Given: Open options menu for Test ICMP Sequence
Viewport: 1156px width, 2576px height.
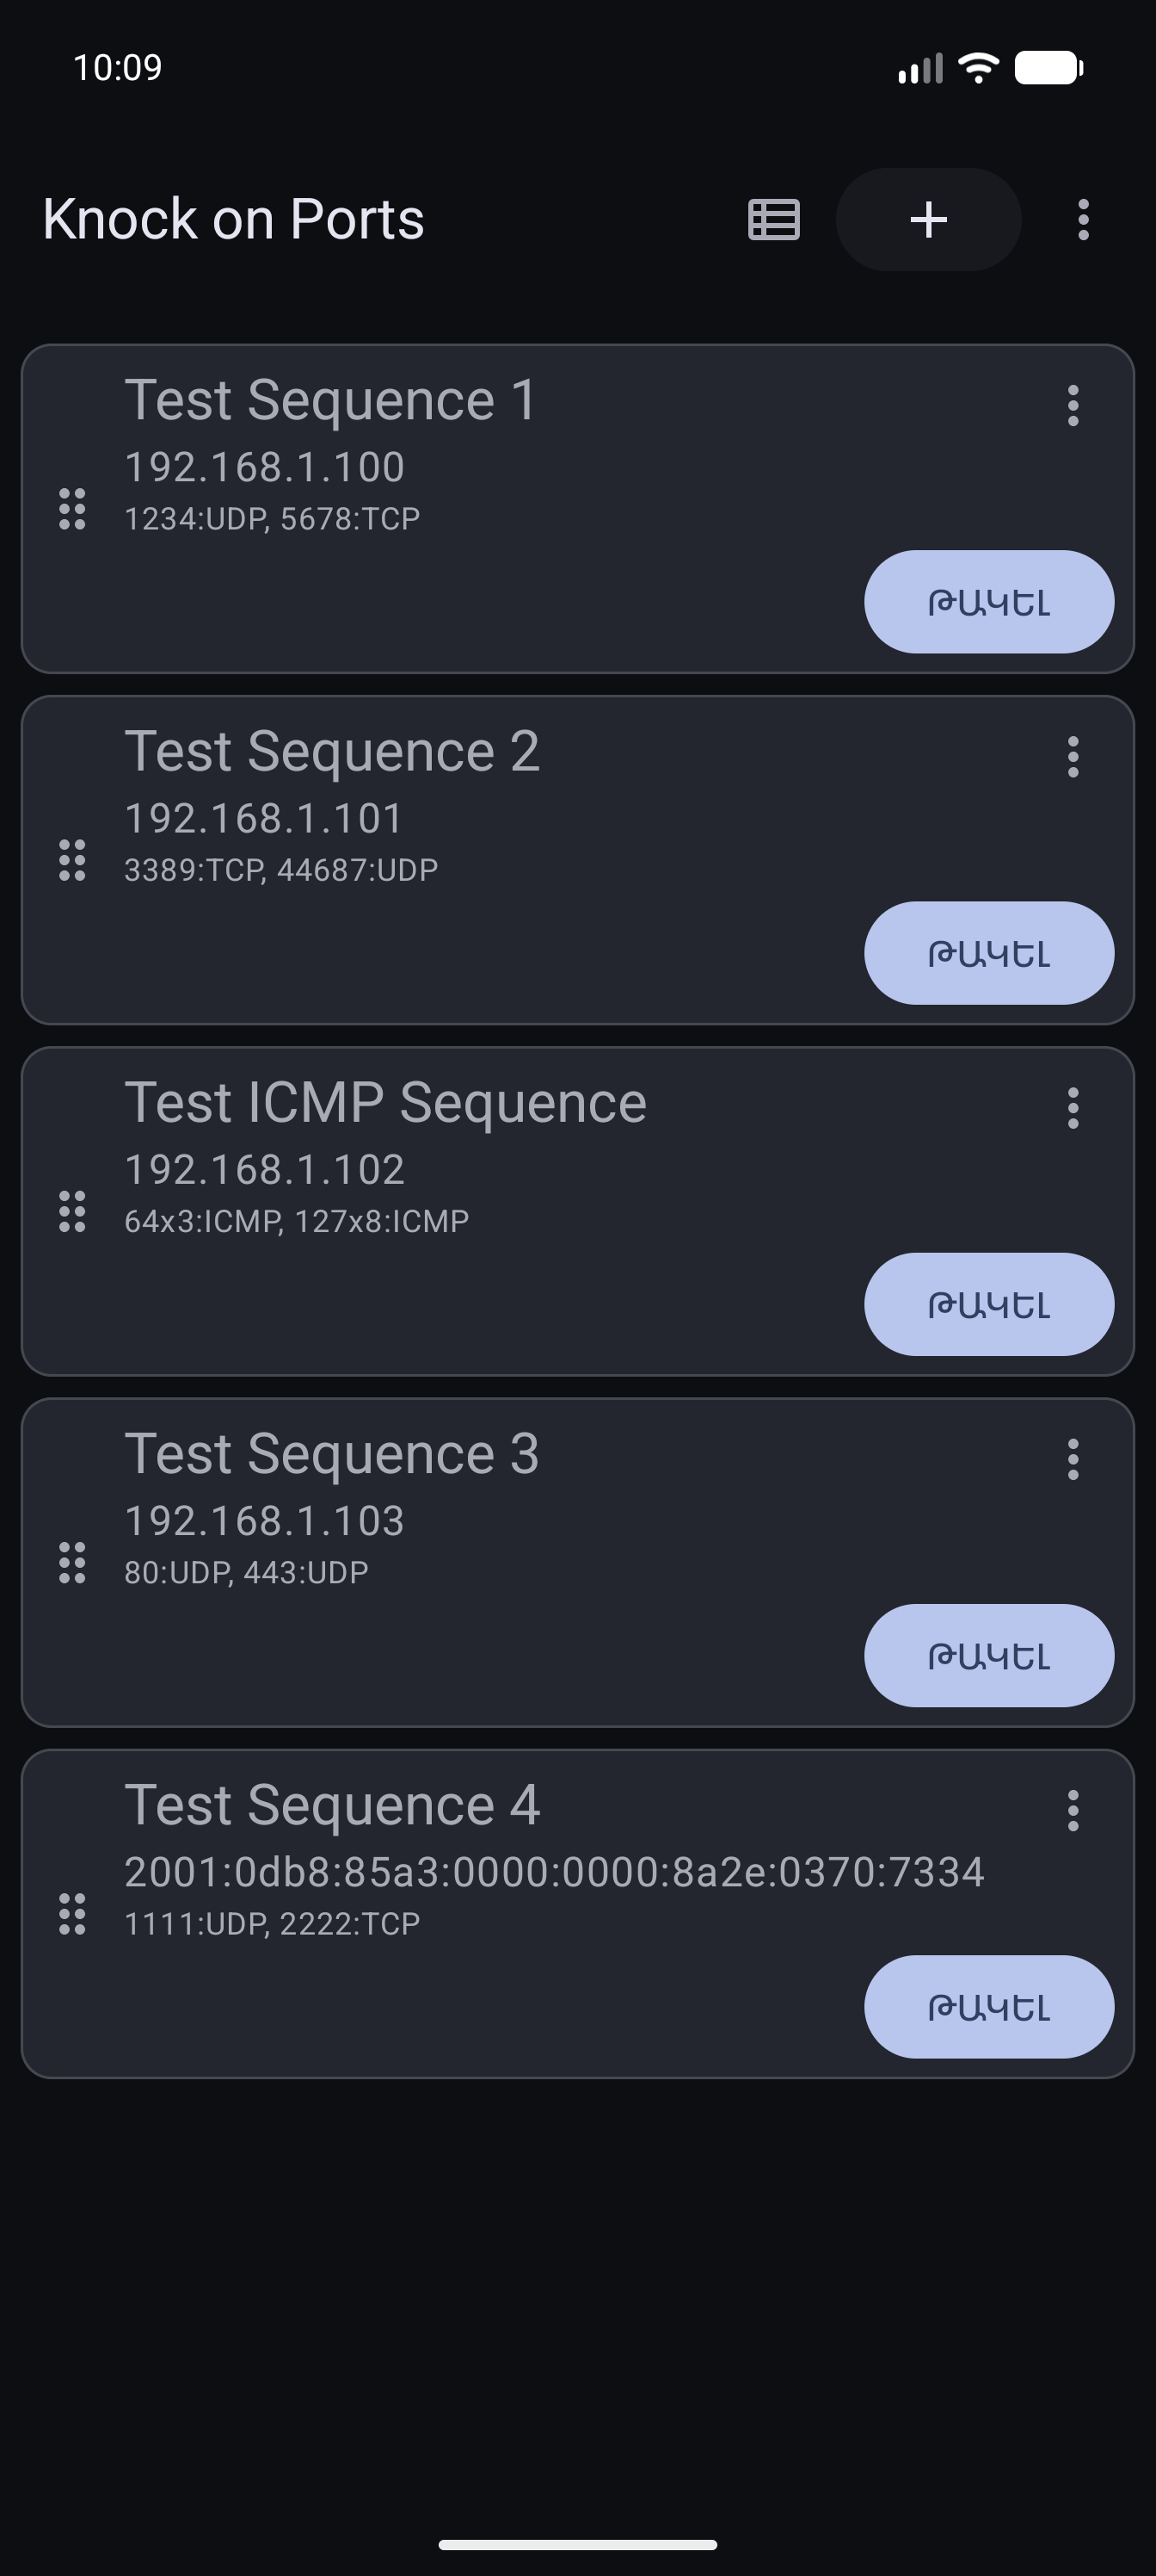Looking at the screenshot, I should pyautogui.click(x=1073, y=1108).
